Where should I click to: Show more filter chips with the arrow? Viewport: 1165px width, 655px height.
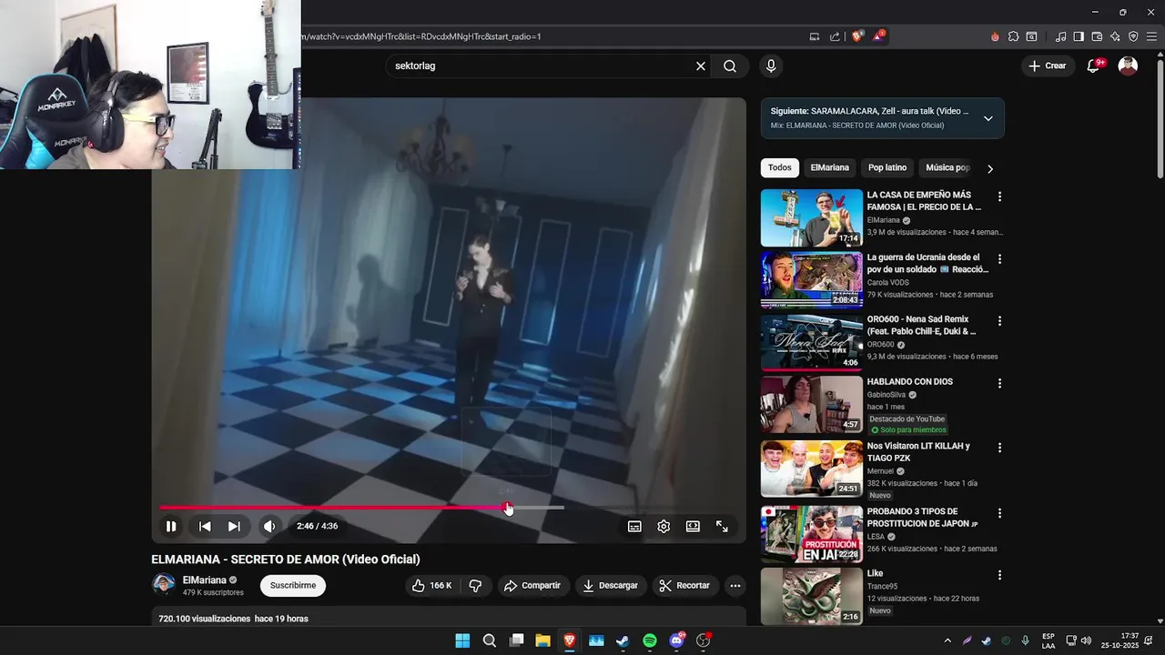pyautogui.click(x=990, y=168)
